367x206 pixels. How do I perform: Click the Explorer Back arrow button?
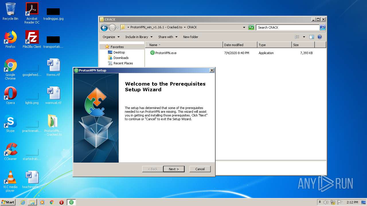[x=104, y=27]
